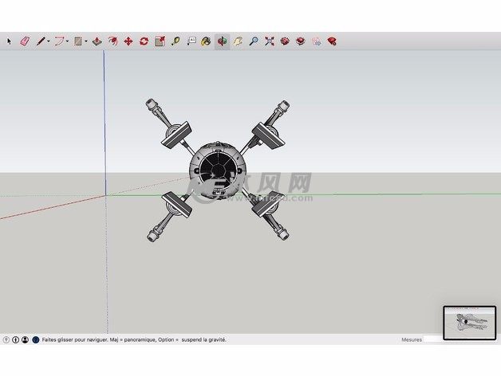Open the Arc tool dropdown arrow
The height and width of the screenshot is (376, 501).
(x=68, y=41)
